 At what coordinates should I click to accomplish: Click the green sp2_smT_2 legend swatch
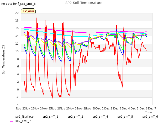coord(64,117)
